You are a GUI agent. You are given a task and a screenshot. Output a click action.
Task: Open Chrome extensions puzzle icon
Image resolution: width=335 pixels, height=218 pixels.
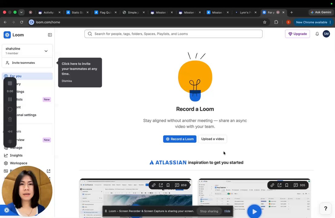276,22
